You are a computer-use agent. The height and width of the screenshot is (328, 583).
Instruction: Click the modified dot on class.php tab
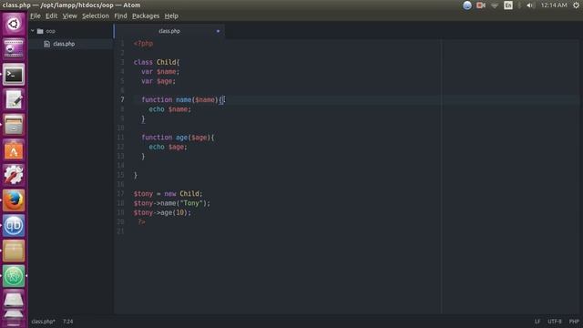219,31
